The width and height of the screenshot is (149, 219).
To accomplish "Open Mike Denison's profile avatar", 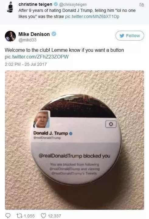I will tap(10, 36).
